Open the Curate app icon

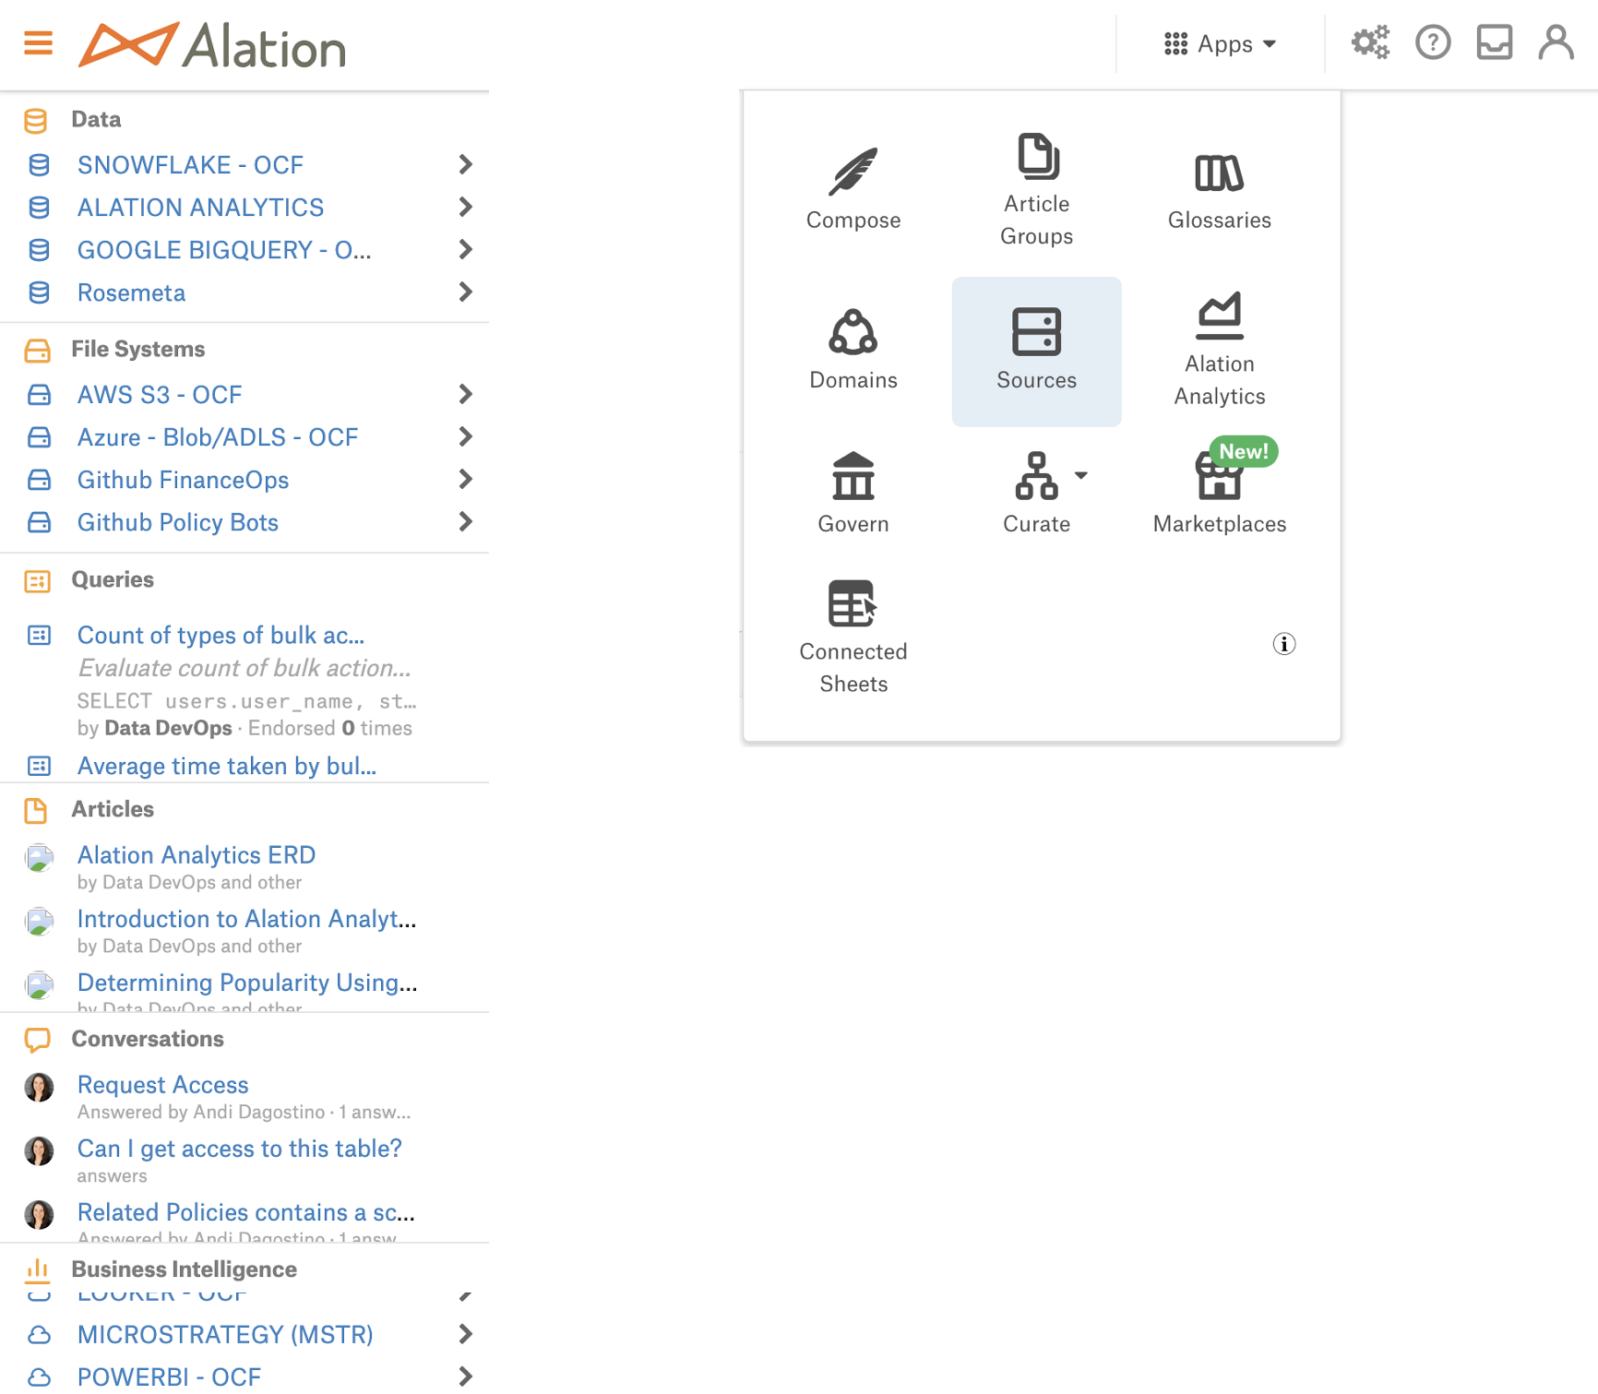click(1037, 476)
